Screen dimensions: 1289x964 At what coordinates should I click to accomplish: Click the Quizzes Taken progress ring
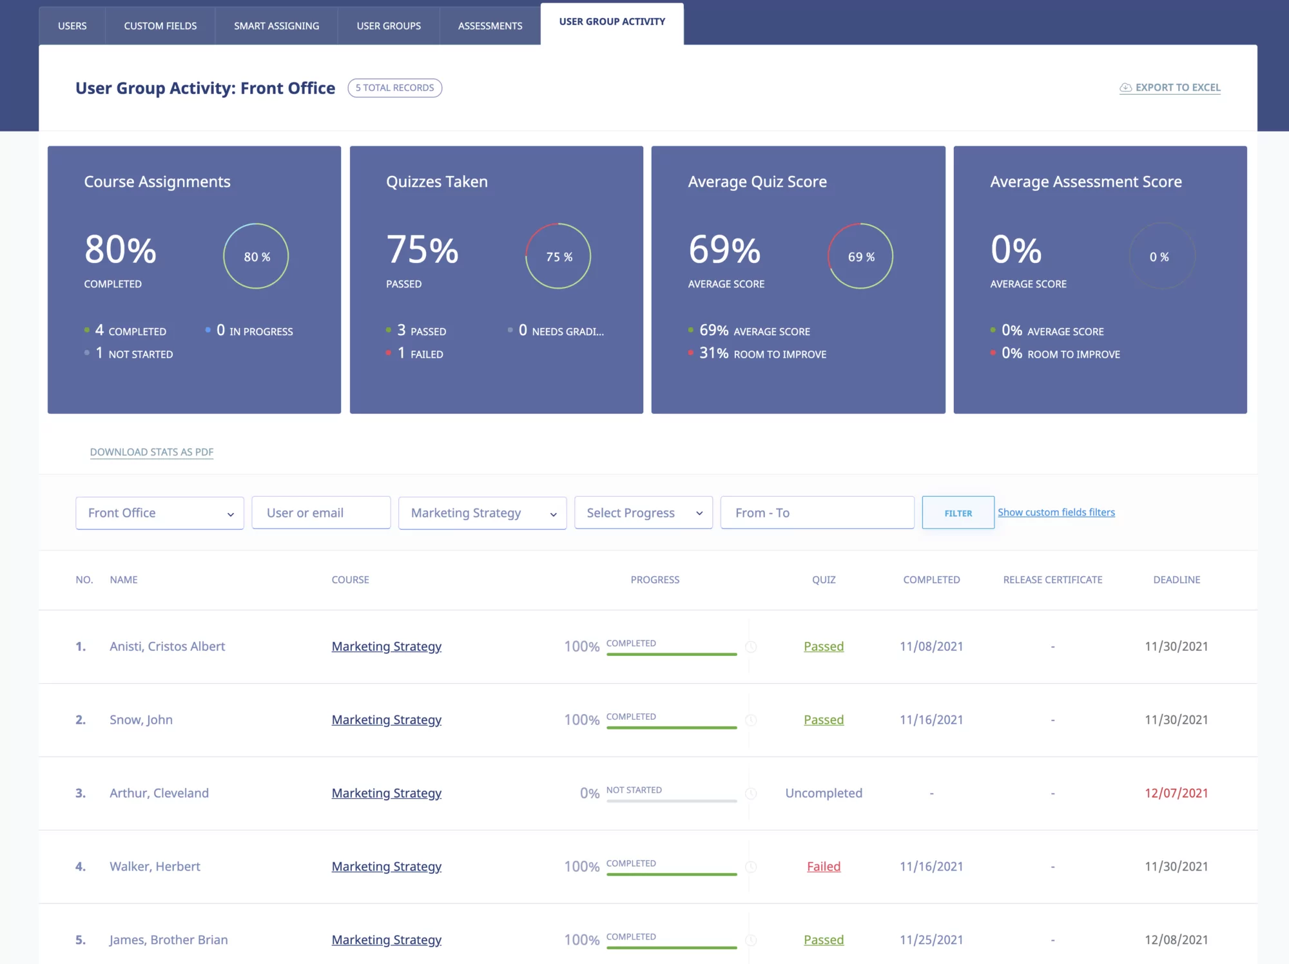click(x=560, y=257)
